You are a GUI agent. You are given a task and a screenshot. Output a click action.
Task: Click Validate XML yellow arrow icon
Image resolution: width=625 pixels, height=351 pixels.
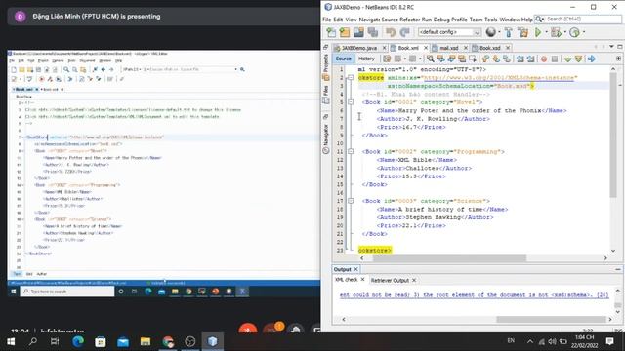pyautogui.click(x=578, y=58)
